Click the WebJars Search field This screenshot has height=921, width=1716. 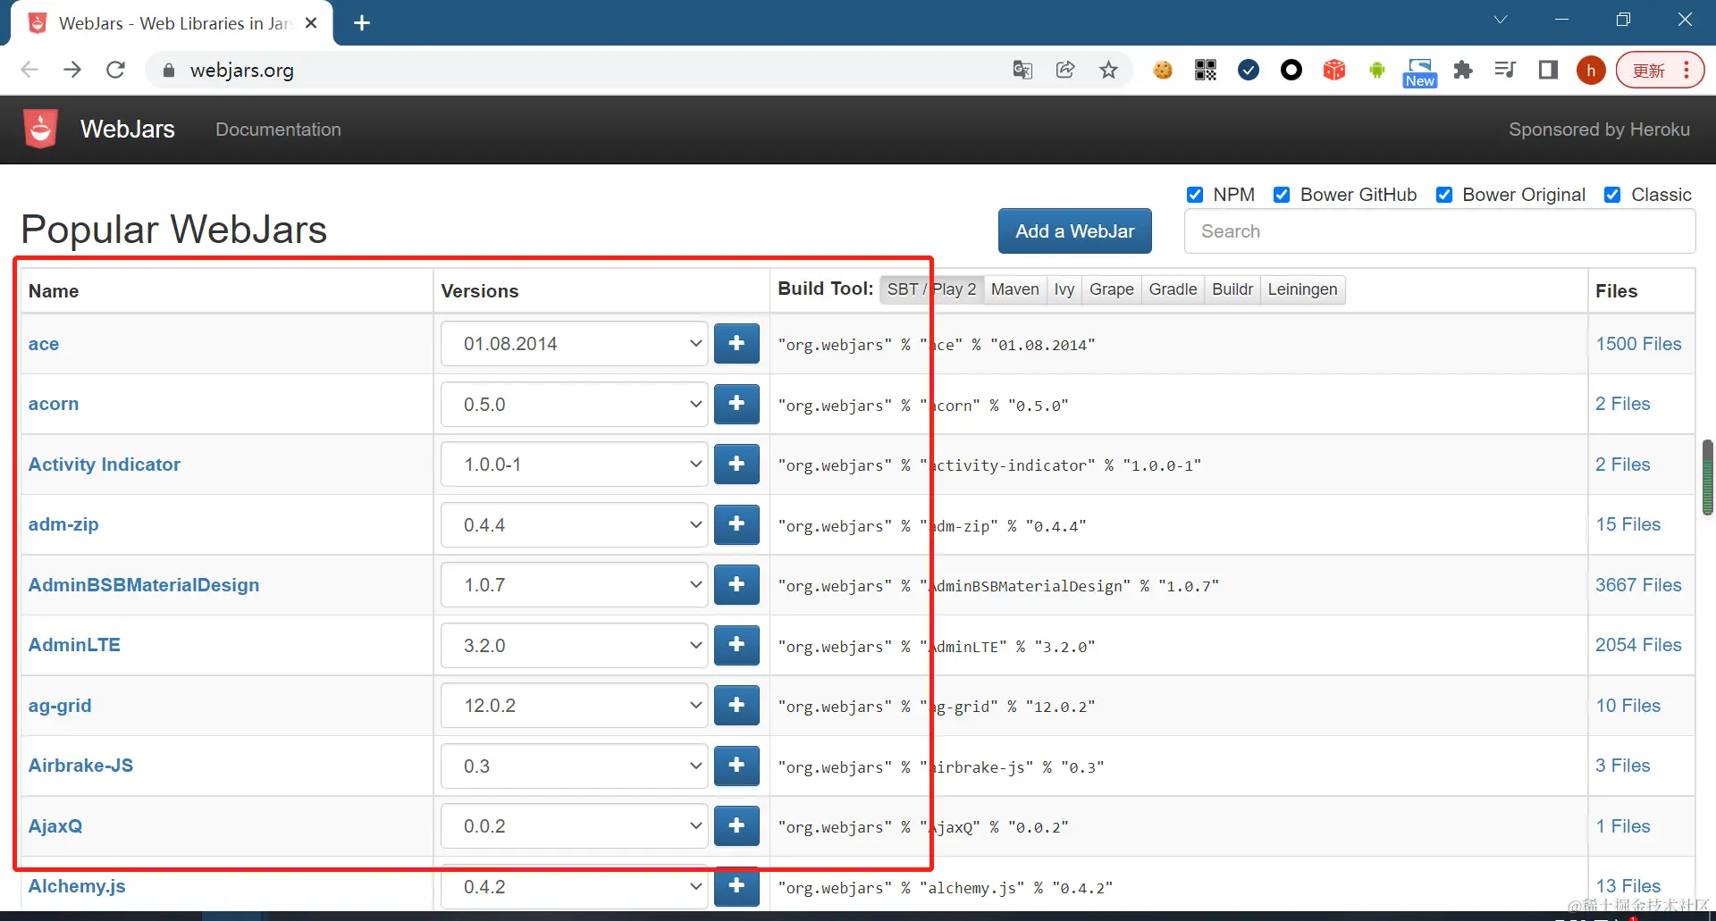1439,231
